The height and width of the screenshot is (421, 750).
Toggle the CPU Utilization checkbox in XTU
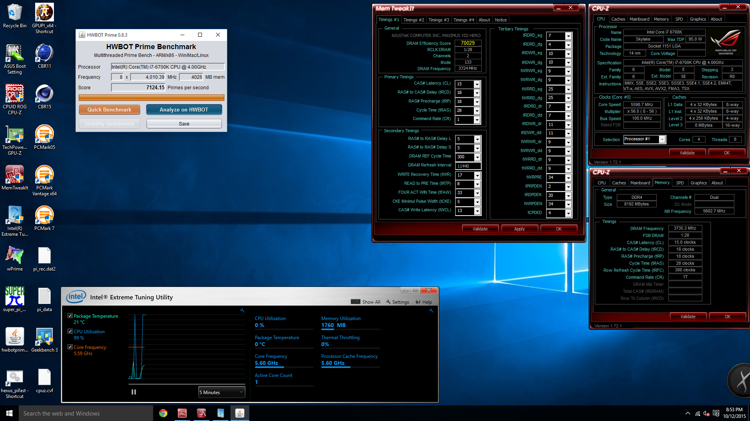[x=70, y=331]
